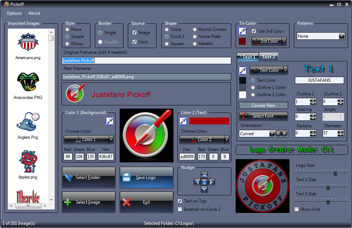The height and width of the screenshot is (228, 352).
Task: Select the Glossy style radio button
Action: click(67, 44)
